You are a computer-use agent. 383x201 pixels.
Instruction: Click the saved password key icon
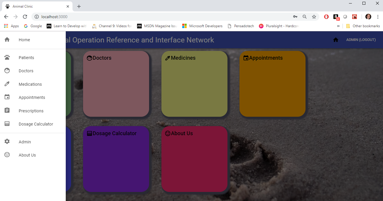click(295, 17)
